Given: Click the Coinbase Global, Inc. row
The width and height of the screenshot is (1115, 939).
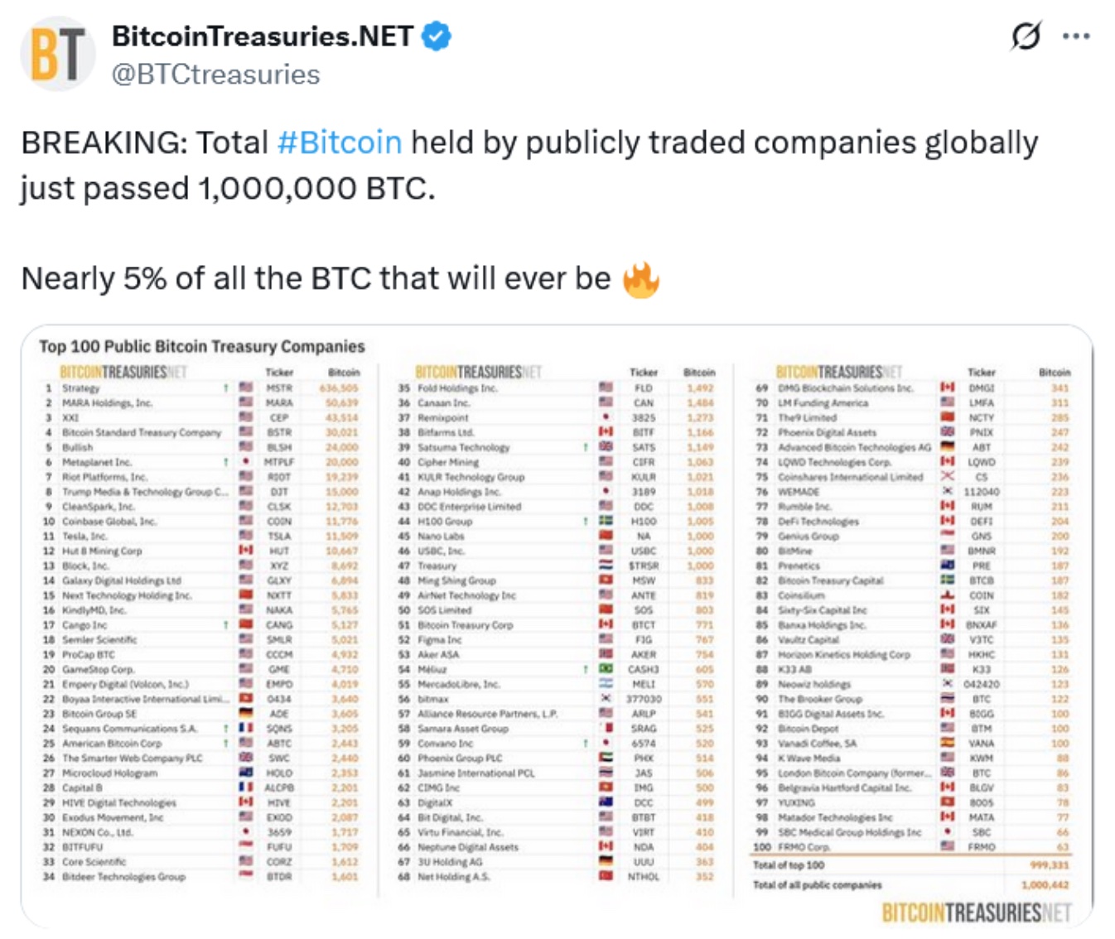Looking at the screenshot, I should pos(202,521).
